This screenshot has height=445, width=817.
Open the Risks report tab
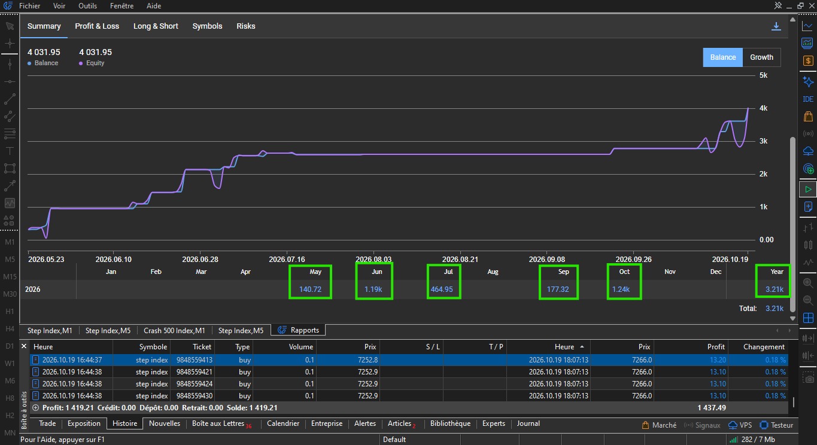point(245,26)
